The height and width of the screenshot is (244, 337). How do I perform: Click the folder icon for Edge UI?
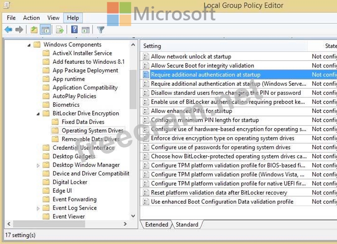coord(46,191)
